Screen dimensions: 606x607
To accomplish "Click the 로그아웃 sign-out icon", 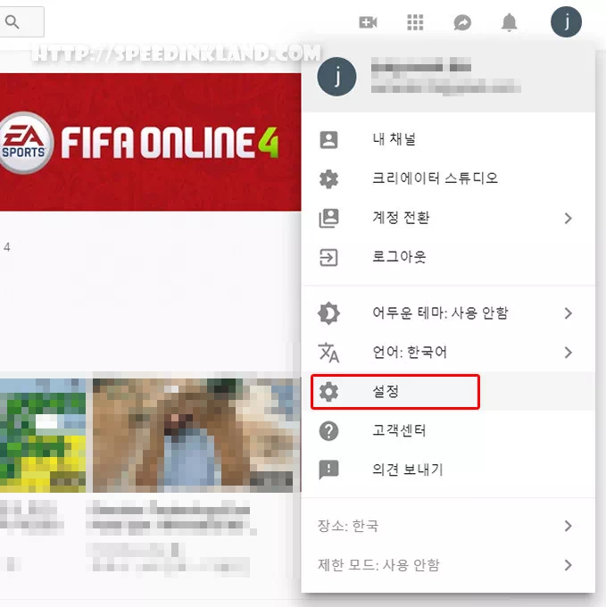I will 329,257.
